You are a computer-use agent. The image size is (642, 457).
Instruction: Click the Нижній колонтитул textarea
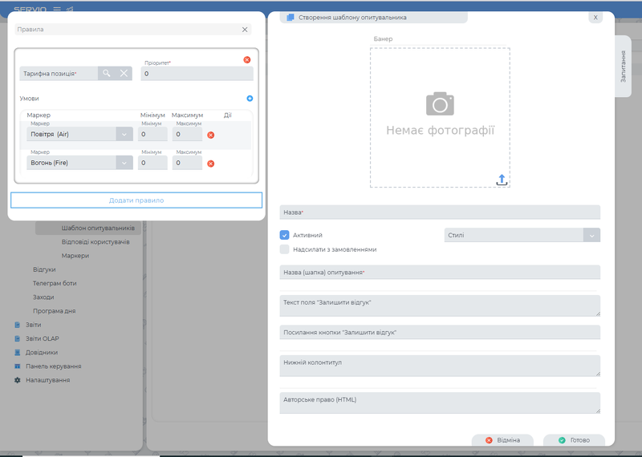(440, 366)
